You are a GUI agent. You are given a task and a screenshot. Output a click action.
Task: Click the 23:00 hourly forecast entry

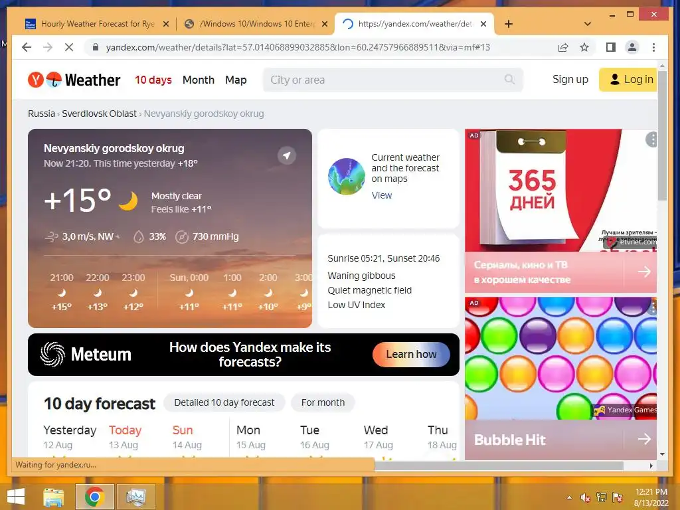point(133,292)
